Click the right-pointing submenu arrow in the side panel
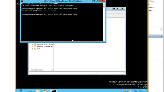Viewport: 164px width, 92px height. (162, 29)
